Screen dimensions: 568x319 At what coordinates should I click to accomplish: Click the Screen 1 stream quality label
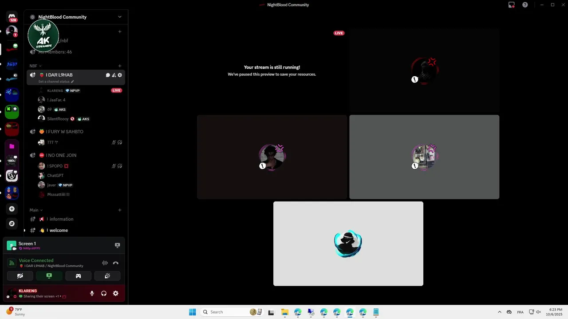(x=30, y=249)
